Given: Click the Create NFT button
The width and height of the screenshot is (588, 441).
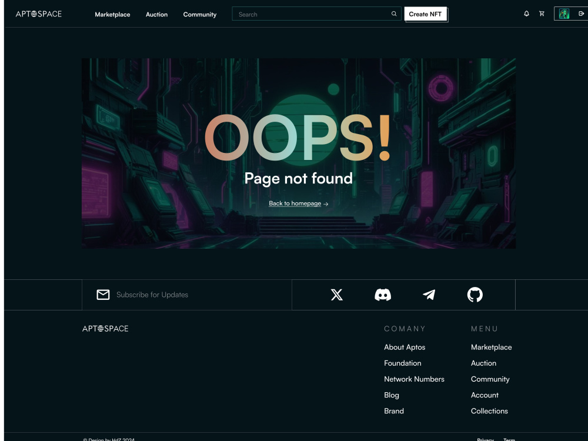Looking at the screenshot, I should [x=426, y=14].
